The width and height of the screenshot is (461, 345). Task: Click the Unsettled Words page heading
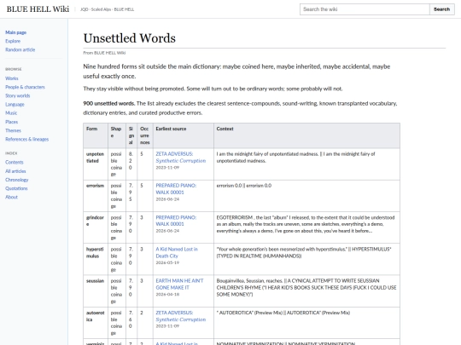(x=130, y=38)
